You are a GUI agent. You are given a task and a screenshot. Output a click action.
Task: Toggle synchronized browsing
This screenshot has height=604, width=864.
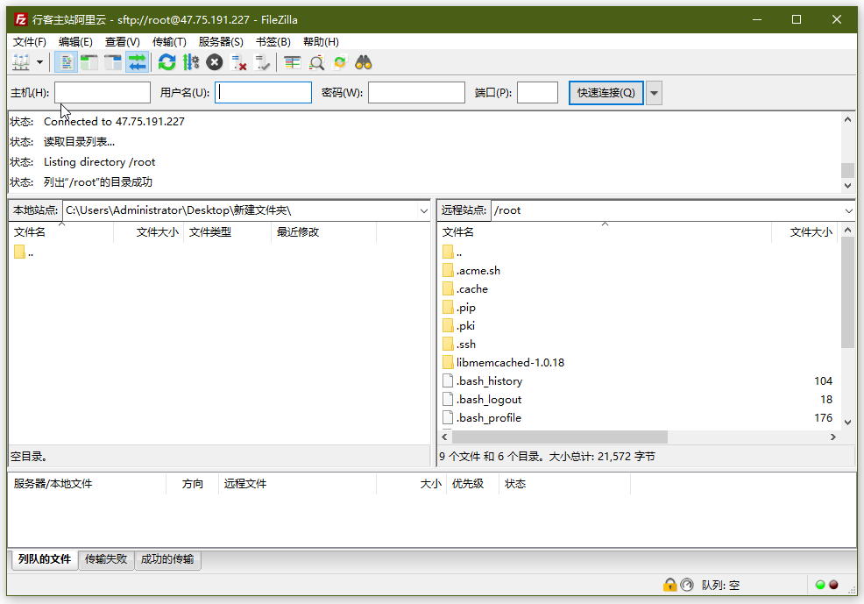pyautogui.click(x=340, y=63)
